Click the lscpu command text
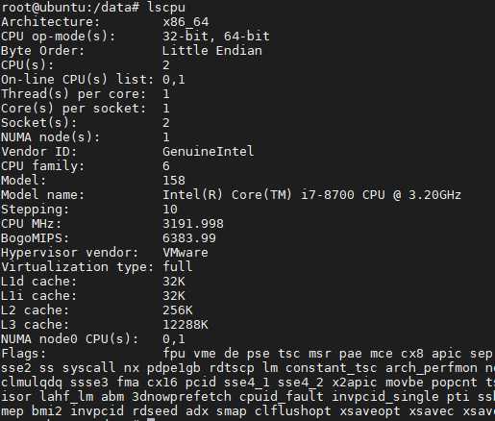This screenshot has height=421, width=495. [166, 8]
